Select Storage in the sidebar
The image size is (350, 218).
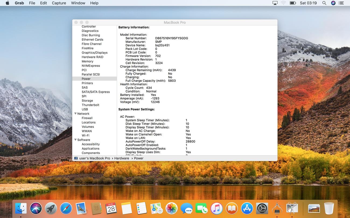(87, 101)
